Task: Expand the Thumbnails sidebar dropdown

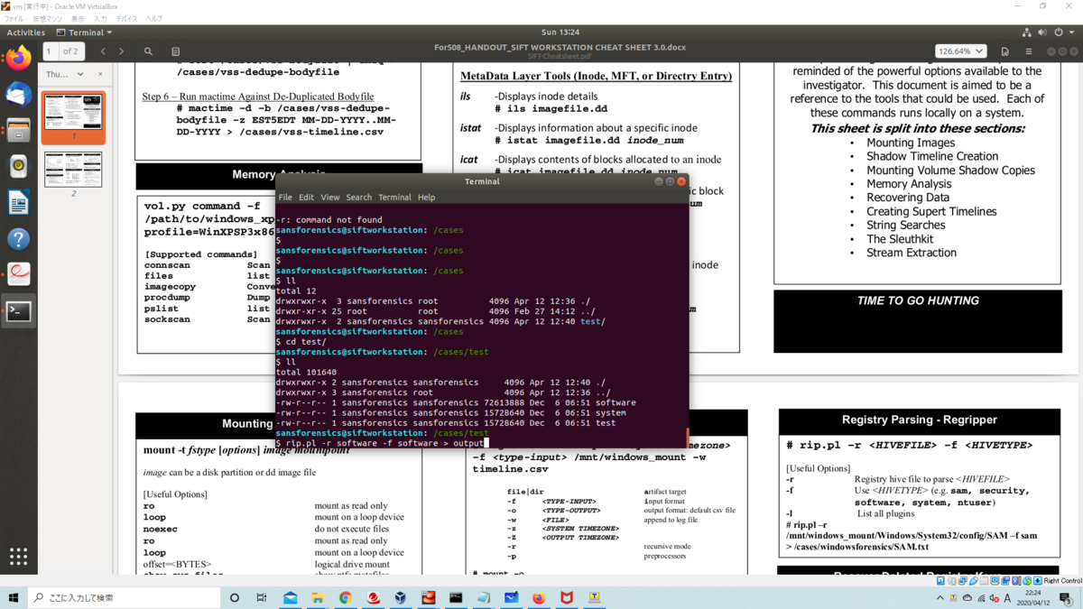Action: pos(65,74)
